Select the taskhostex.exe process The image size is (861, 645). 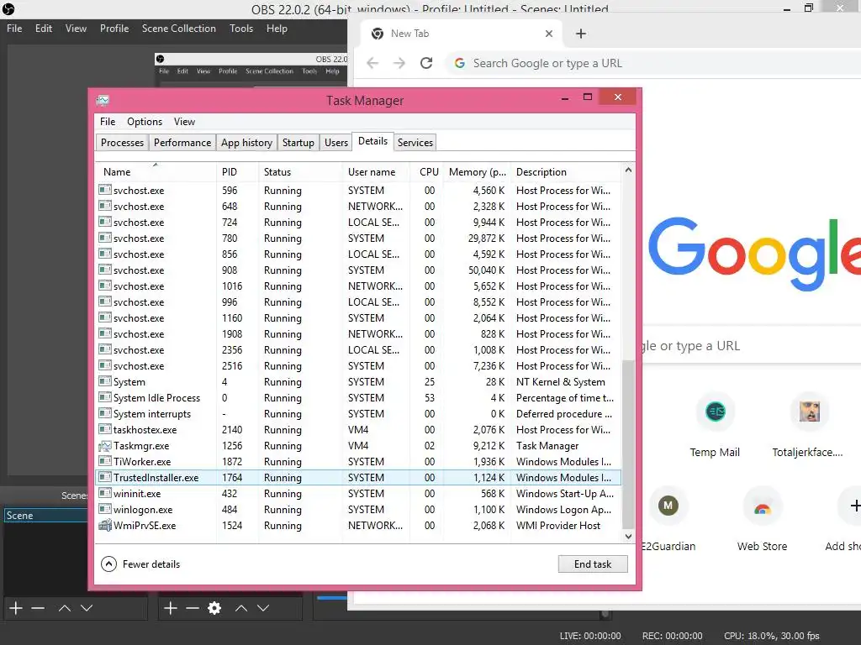coord(358,429)
